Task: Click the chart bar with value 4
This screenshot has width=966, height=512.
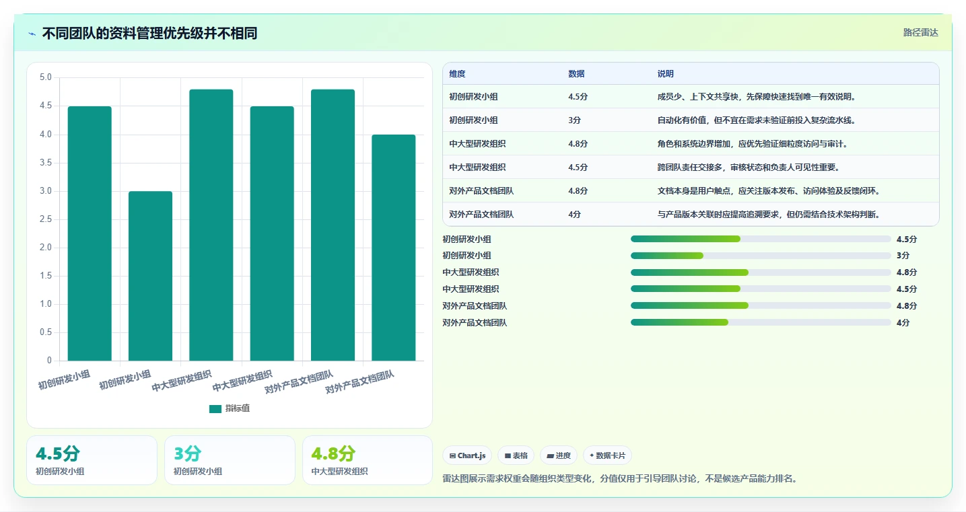Action: [x=393, y=248]
